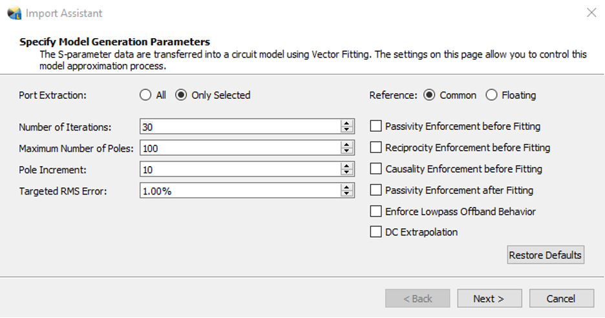
Task: Toggle Causality Enforcement before Fitting
Action: [376, 169]
